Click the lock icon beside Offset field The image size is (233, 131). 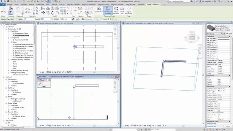pos(73,19)
